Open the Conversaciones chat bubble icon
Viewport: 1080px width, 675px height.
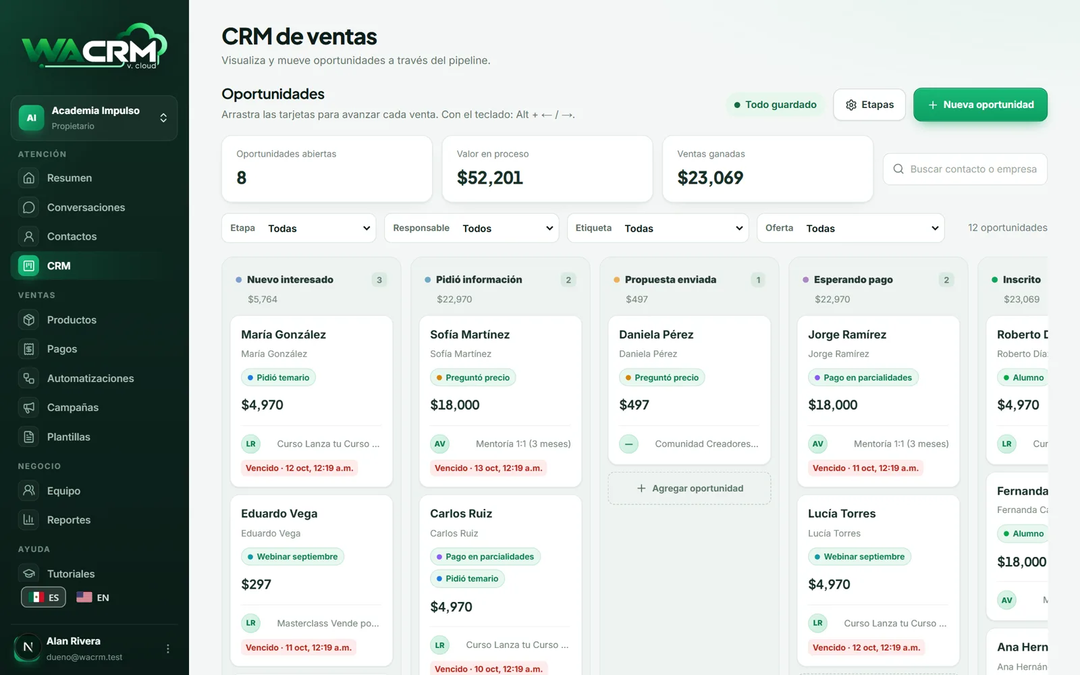29,207
